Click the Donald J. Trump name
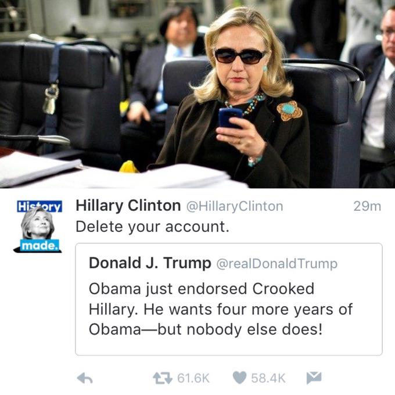395x395 pixels. click(x=150, y=263)
